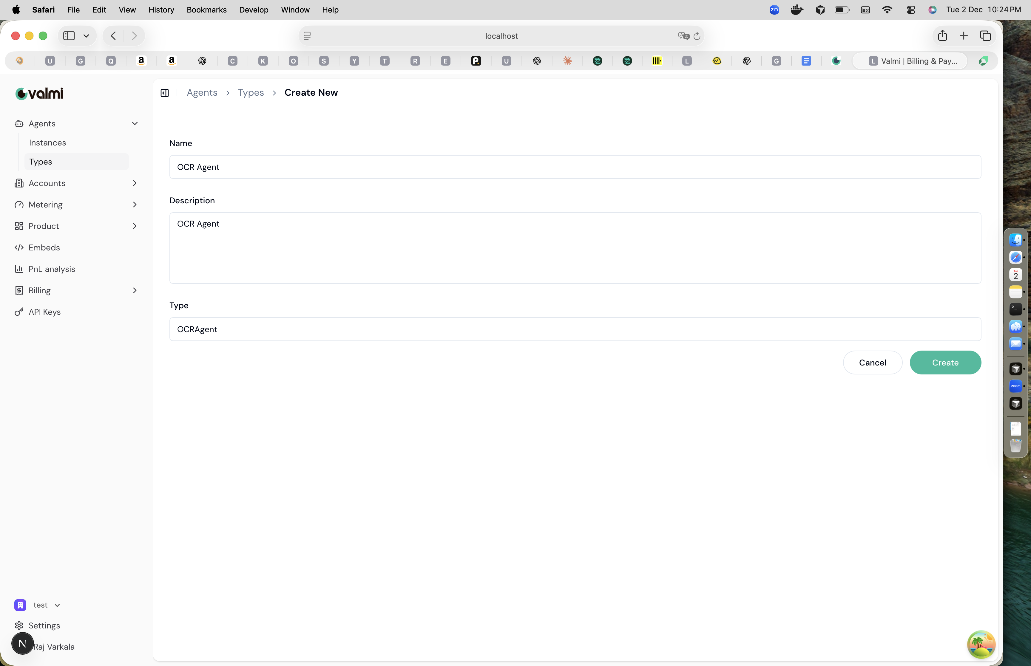The width and height of the screenshot is (1031, 666).
Task: Expand the Accounts section
Action: [x=135, y=183]
